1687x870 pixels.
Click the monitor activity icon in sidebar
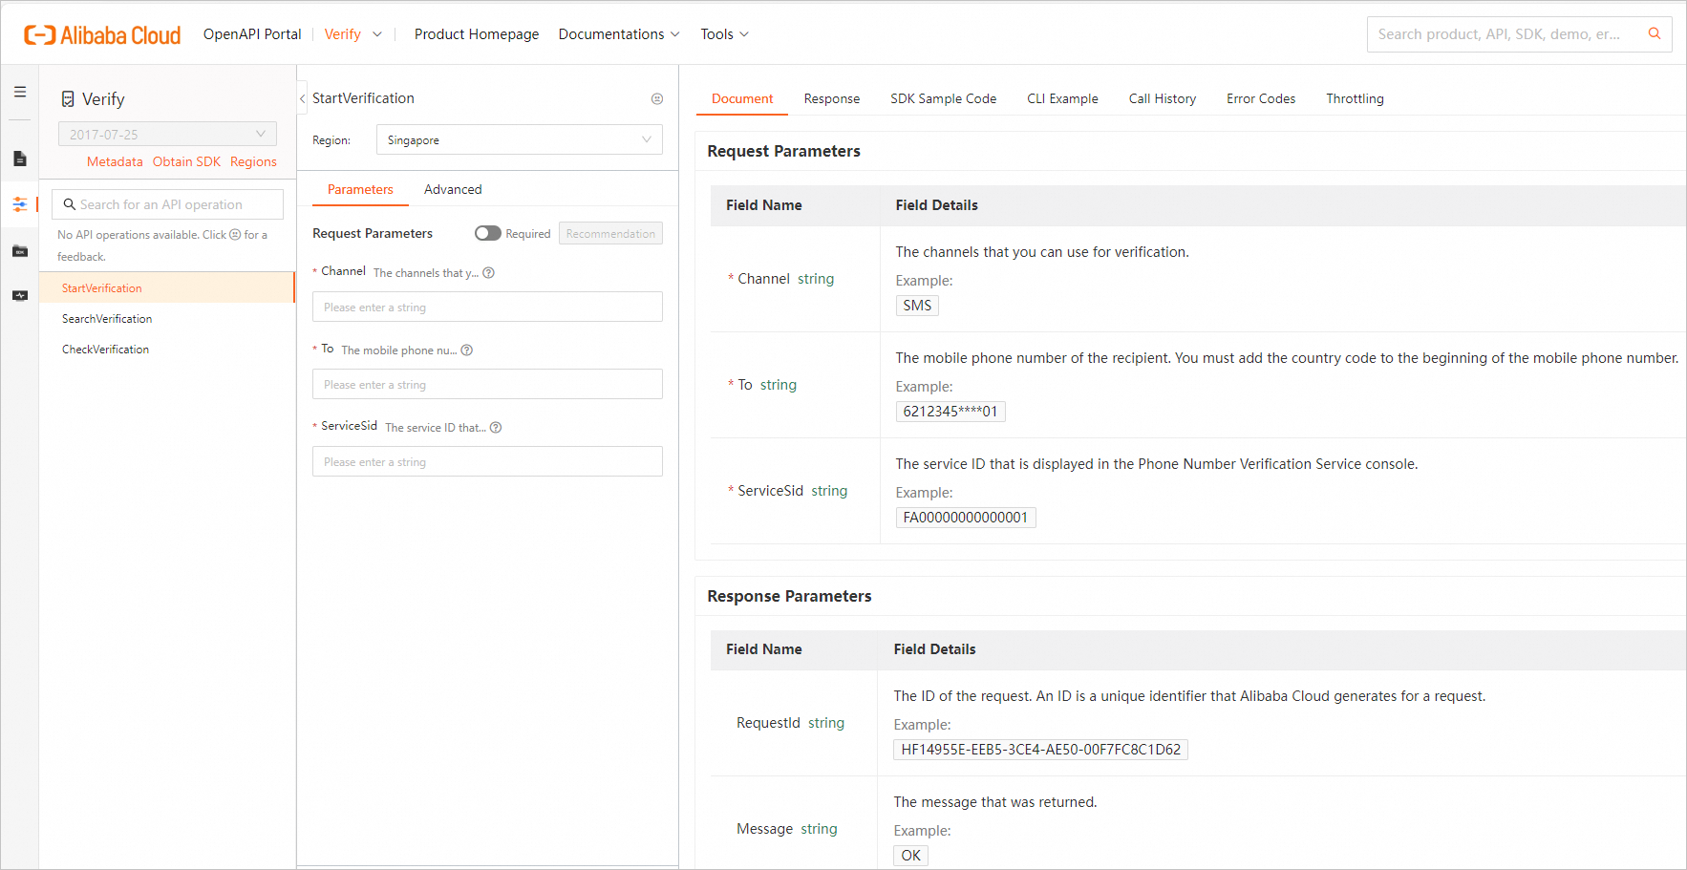click(20, 296)
